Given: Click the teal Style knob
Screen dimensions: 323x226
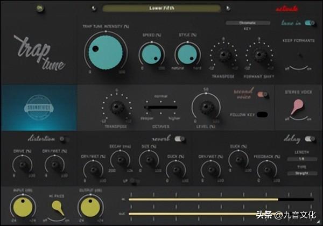Looking at the screenshot, I should [187, 54].
